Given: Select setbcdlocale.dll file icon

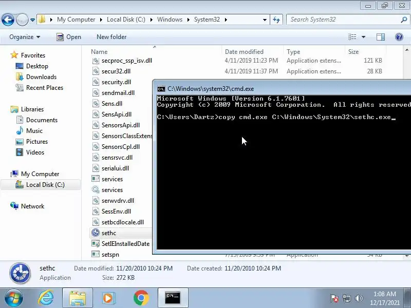Looking at the screenshot, I should (96, 222).
